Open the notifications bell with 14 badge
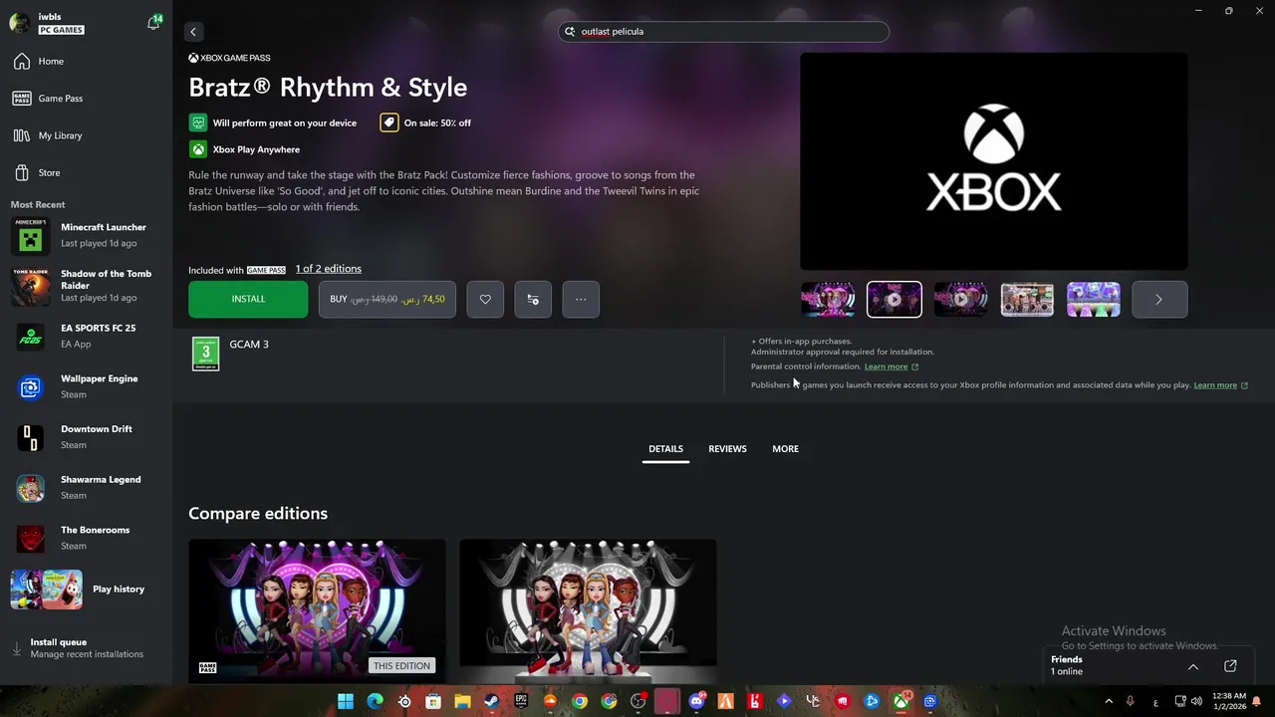This screenshot has height=717, width=1275. click(153, 23)
